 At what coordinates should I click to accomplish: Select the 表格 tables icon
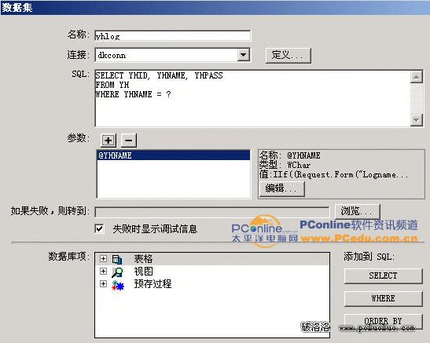pyautogui.click(x=117, y=259)
